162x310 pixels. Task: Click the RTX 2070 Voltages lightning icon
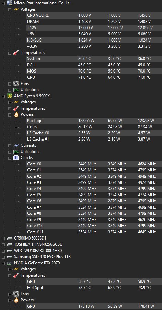tap(16, 269)
